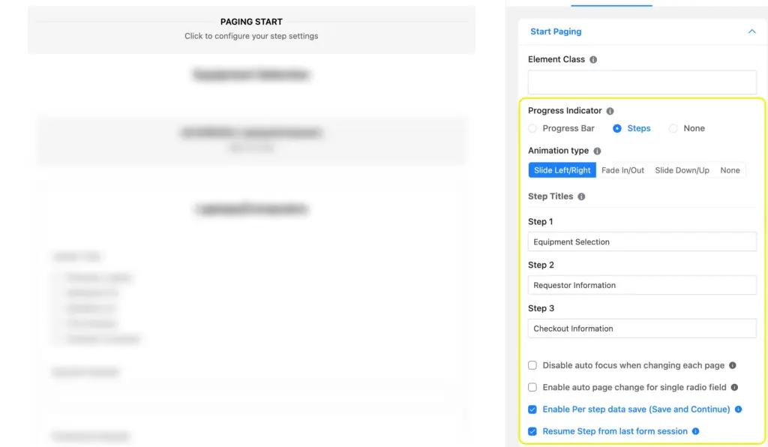This screenshot has height=447, width=768.
Task: Collapse the Start Paging section
Action: (751, 31)
